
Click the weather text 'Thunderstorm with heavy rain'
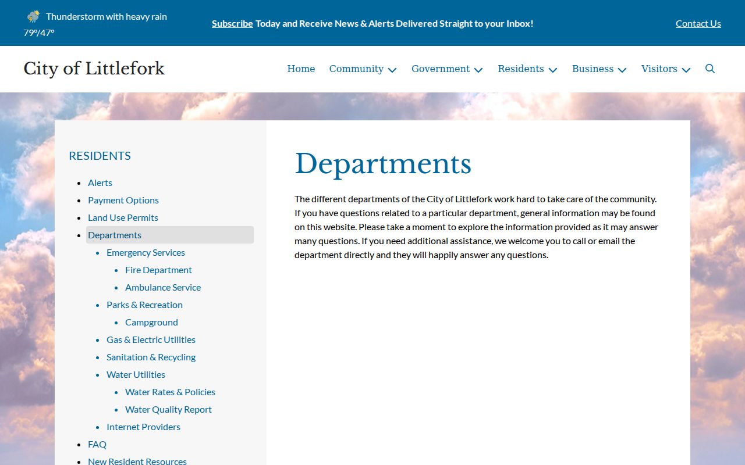(107, 16)
